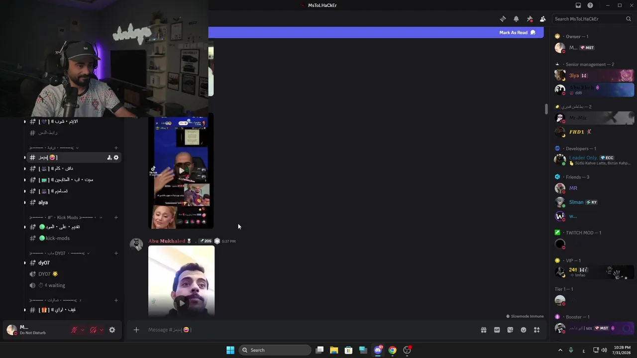Open the GIF picker
Screen dimensions: 637x358
(x=497, y=330)
